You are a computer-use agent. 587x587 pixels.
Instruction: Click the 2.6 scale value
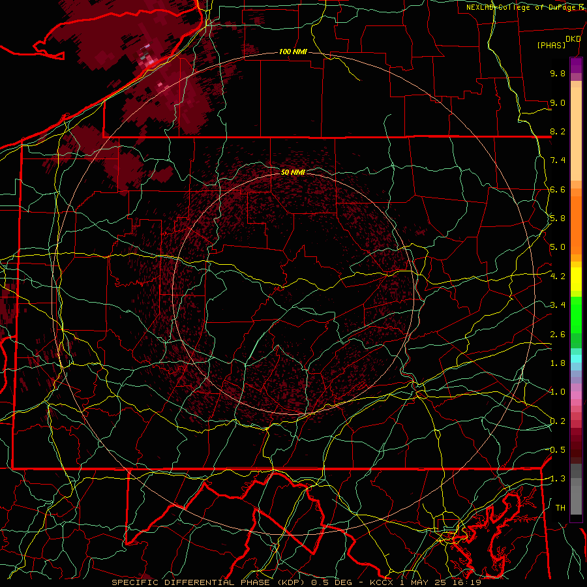558,334
